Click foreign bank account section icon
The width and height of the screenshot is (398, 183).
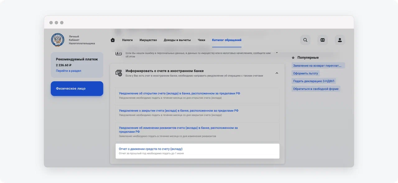point(119,73)
